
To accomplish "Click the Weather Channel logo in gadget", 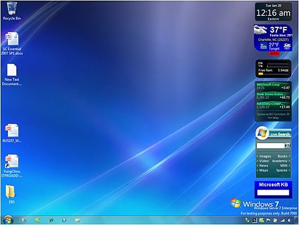I will pyautogui.click(x=264, y=46).
